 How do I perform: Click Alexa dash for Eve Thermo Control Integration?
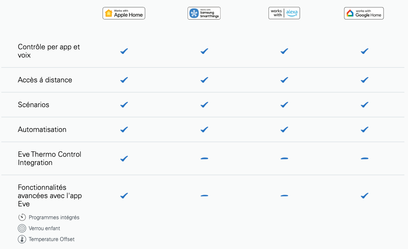(284, 159)
